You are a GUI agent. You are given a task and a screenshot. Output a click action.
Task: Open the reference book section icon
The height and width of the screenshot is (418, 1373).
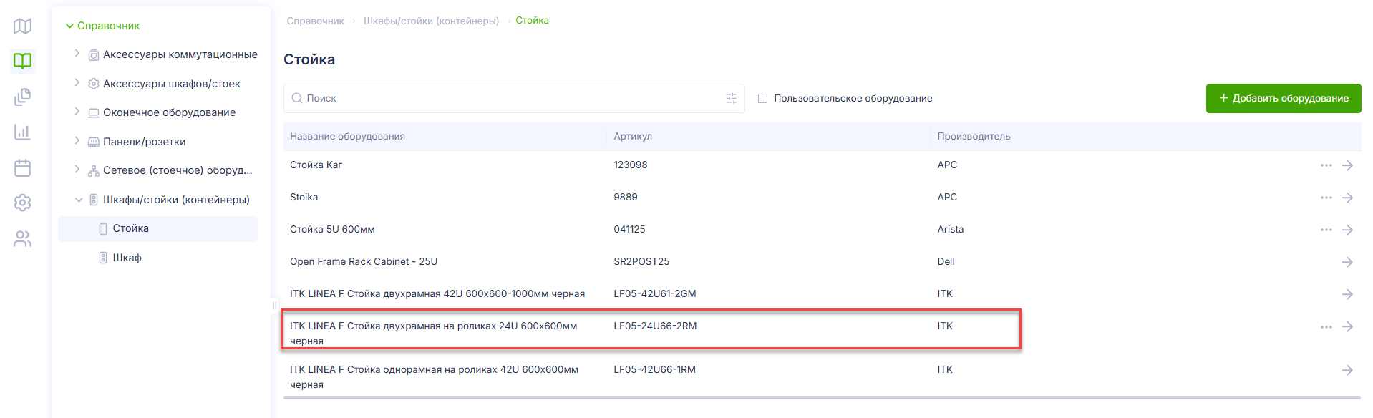point(23,61)
